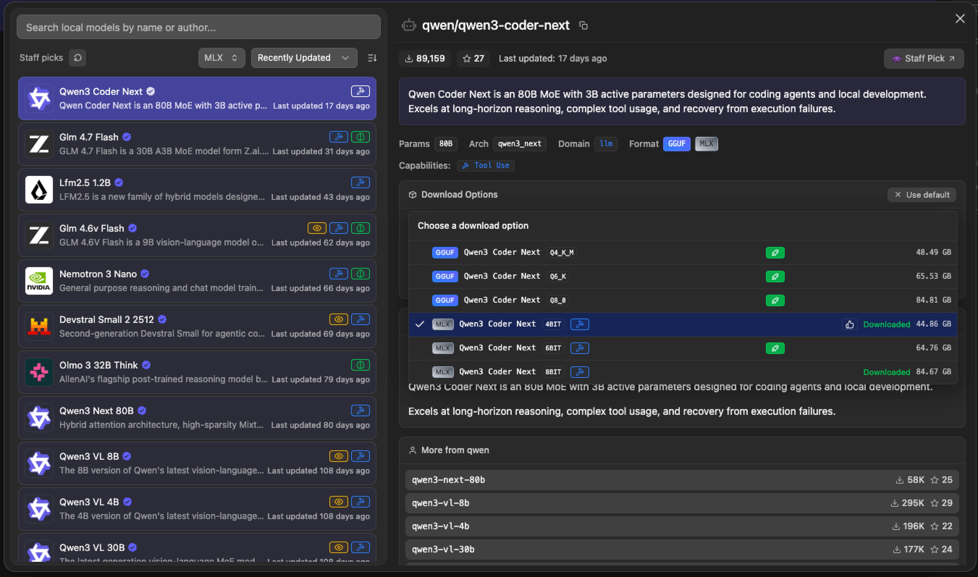Click the thumbs-up icon on the 4BIT row
Image resolution: width=978 pixels, height=577 pixels.
(x=850, y=324)
